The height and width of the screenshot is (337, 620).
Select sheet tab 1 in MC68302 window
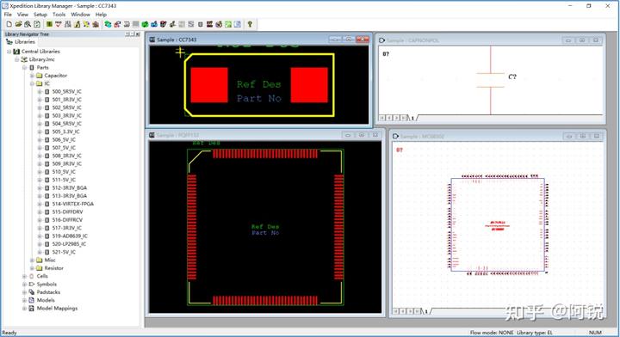coord(426,311)
